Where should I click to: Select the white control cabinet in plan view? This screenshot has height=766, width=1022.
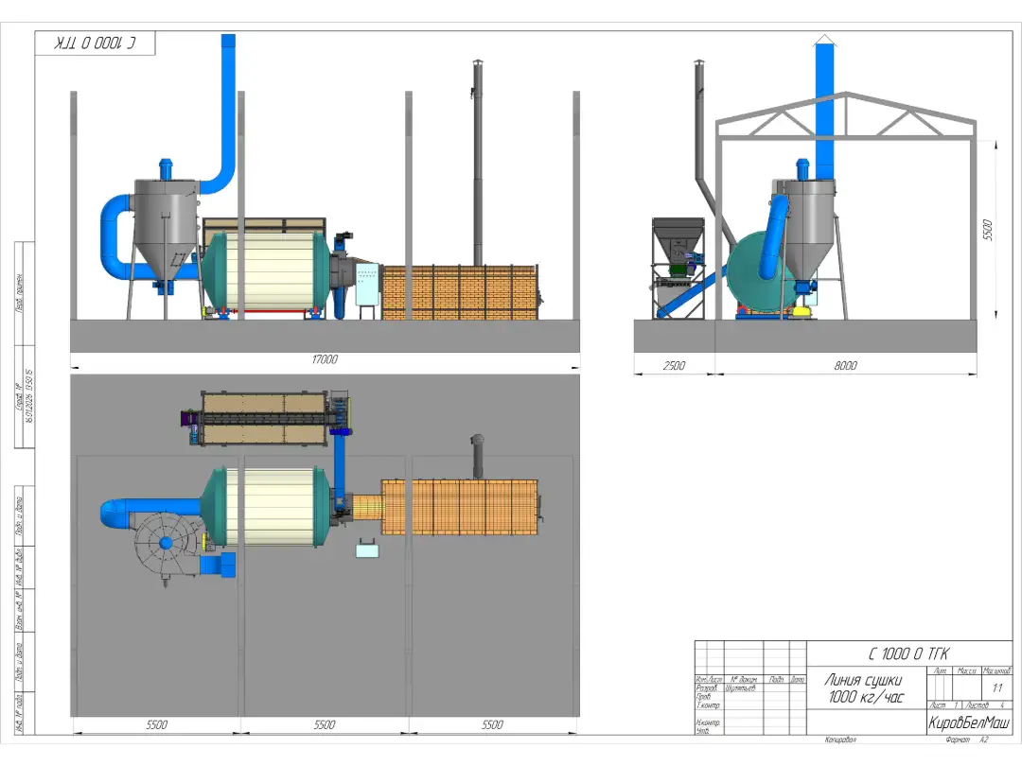(x=366, y=548)
